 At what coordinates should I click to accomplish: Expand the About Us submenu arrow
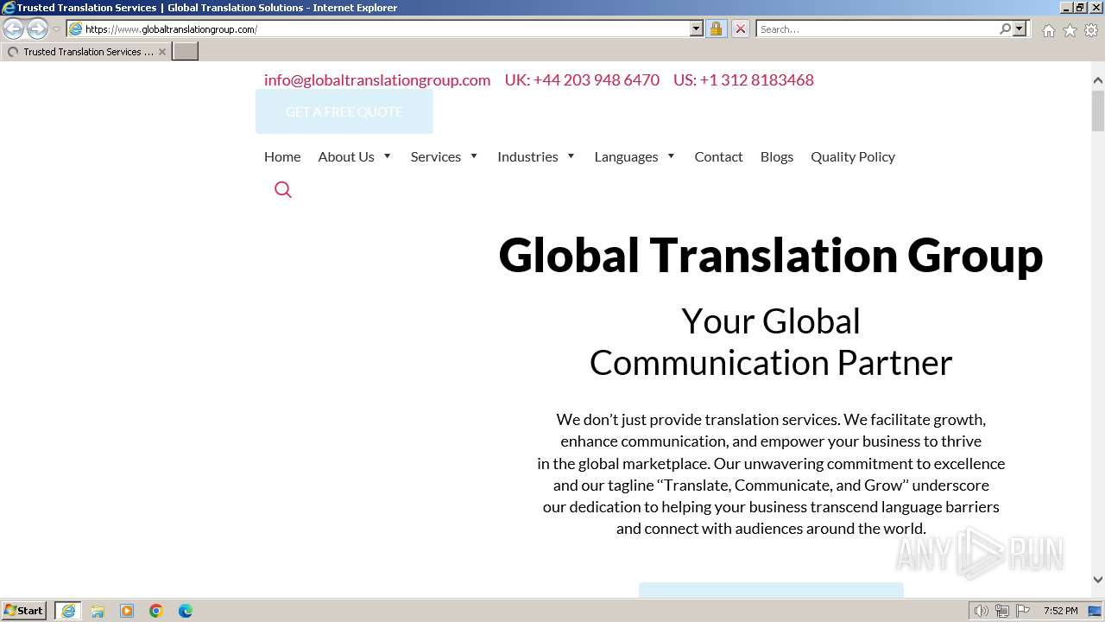pyautogui.click(x=388, y=156)
